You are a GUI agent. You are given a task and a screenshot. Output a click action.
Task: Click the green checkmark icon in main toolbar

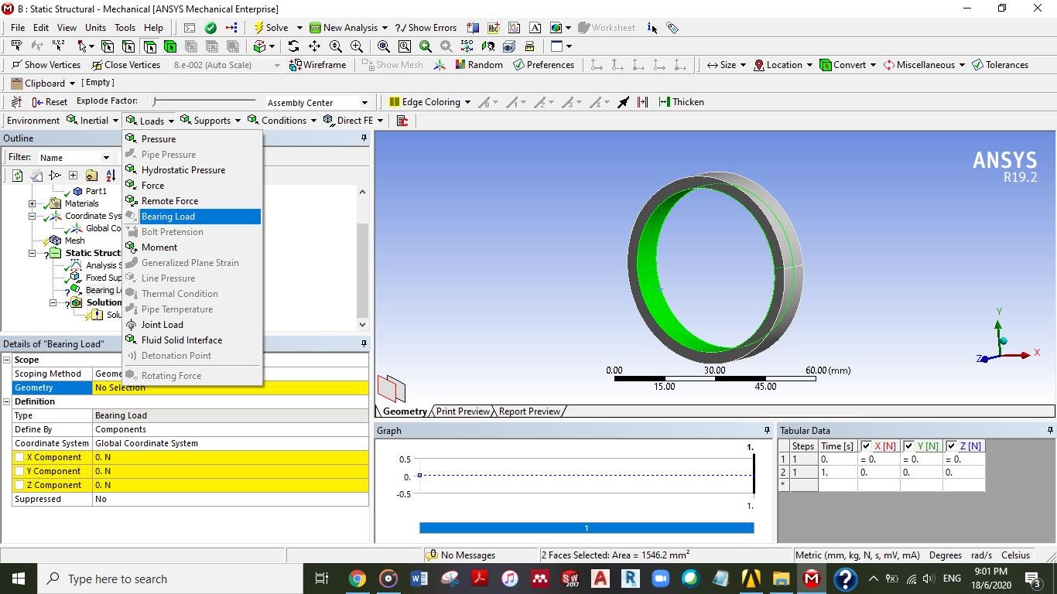[x=210, y=28]
